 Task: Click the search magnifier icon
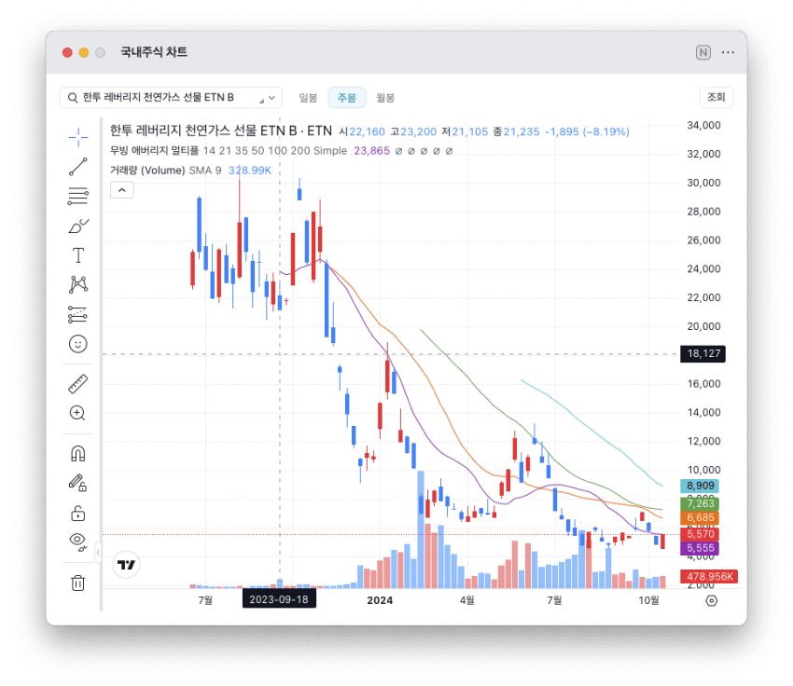(x=73, y=98)
